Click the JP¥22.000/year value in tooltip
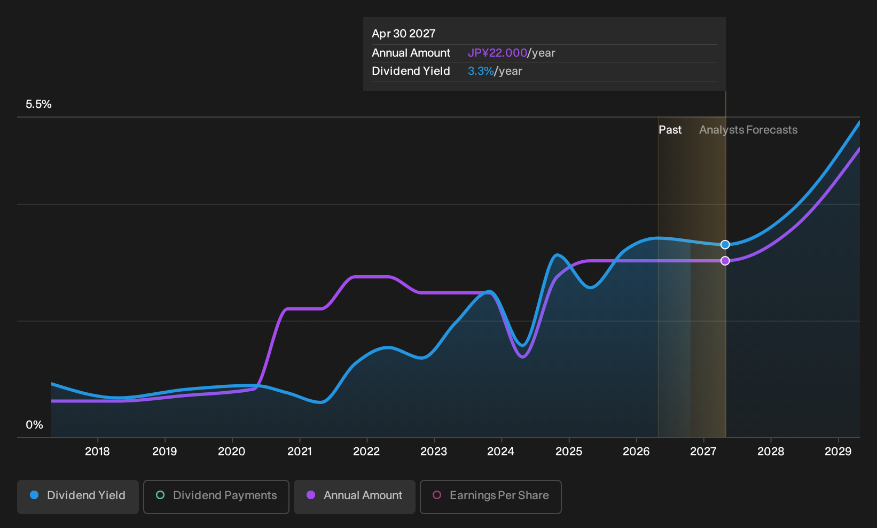877x528 pixels. (511, 53)
